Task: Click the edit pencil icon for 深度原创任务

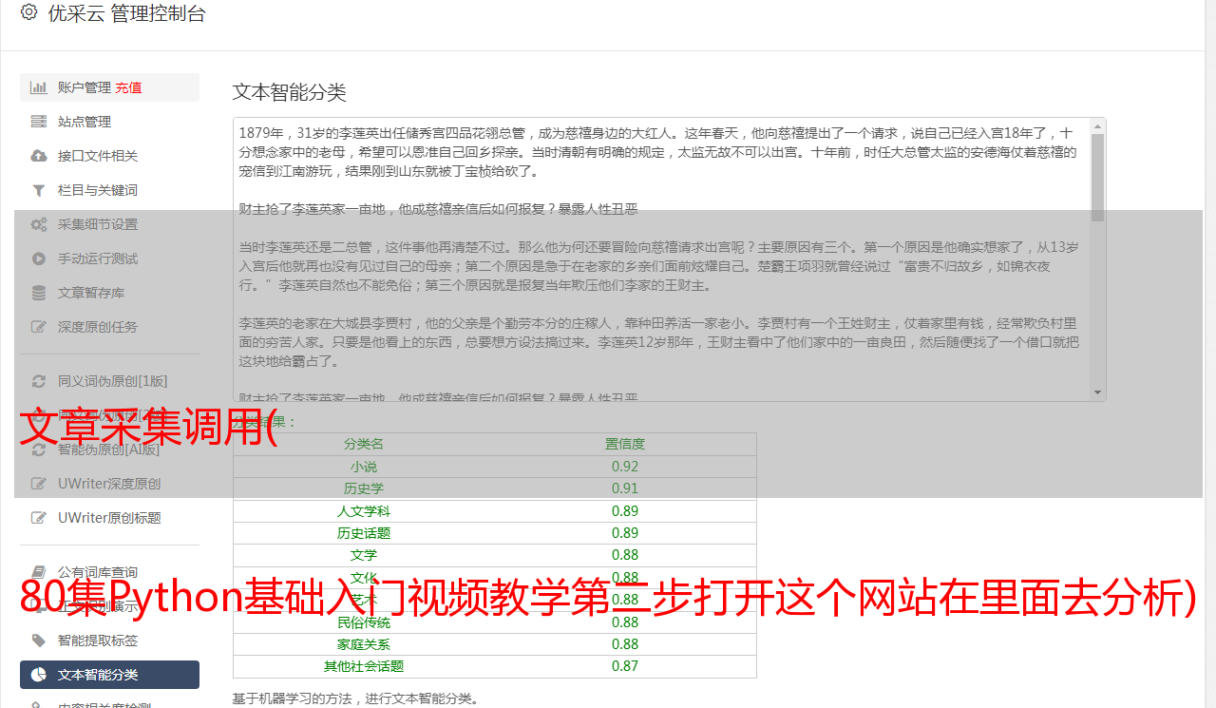Action: [39, 327]
